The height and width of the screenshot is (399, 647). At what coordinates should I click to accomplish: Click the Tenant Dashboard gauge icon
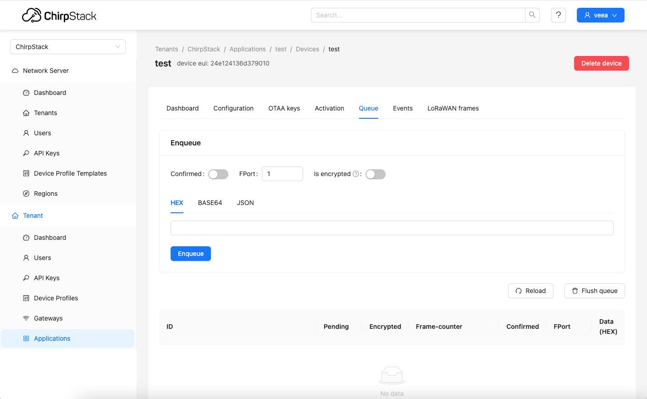coord(26,238)
